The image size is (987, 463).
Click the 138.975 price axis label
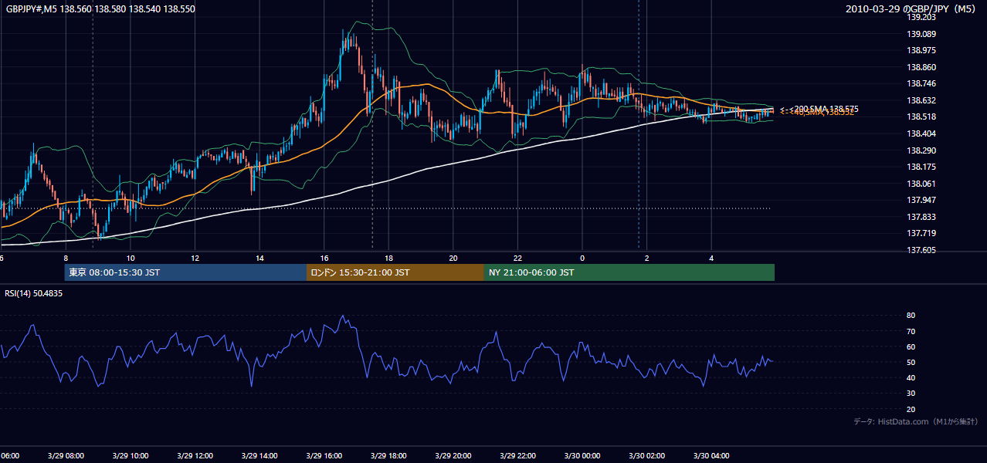921,50
